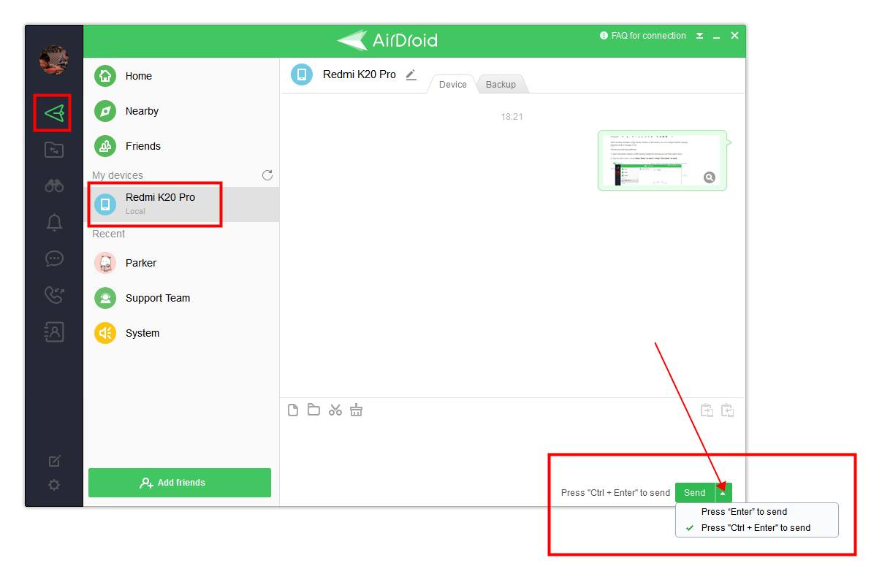
Task: Rename device using pencil edit icon
Action: click(x=411, y=74)
